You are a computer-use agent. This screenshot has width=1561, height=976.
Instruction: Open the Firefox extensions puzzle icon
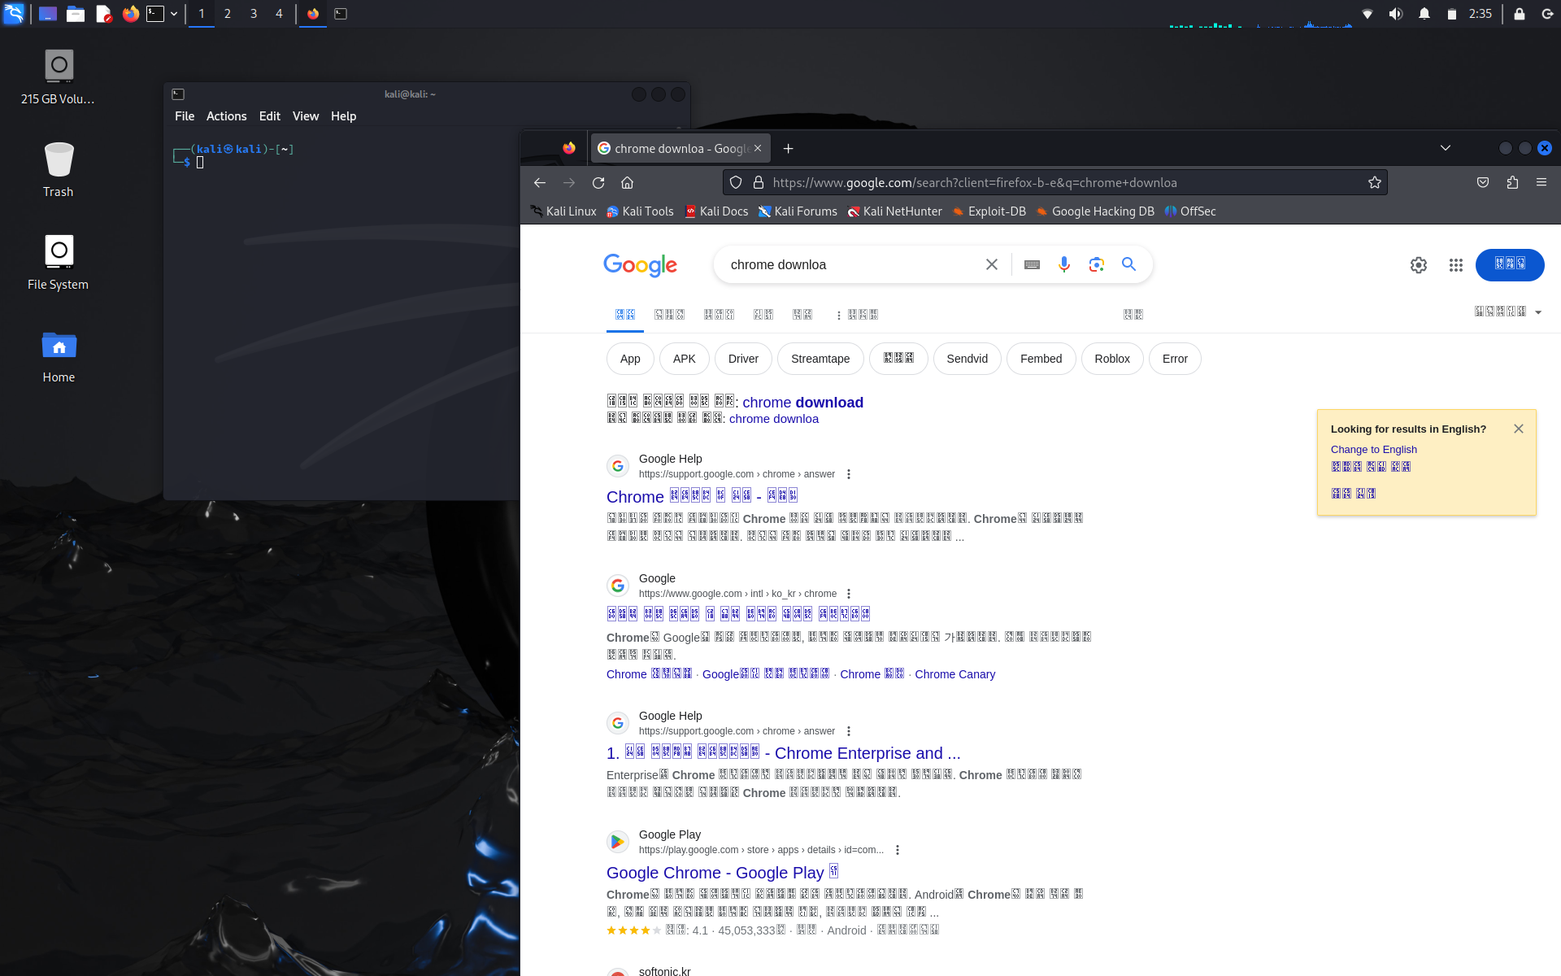1512,182
